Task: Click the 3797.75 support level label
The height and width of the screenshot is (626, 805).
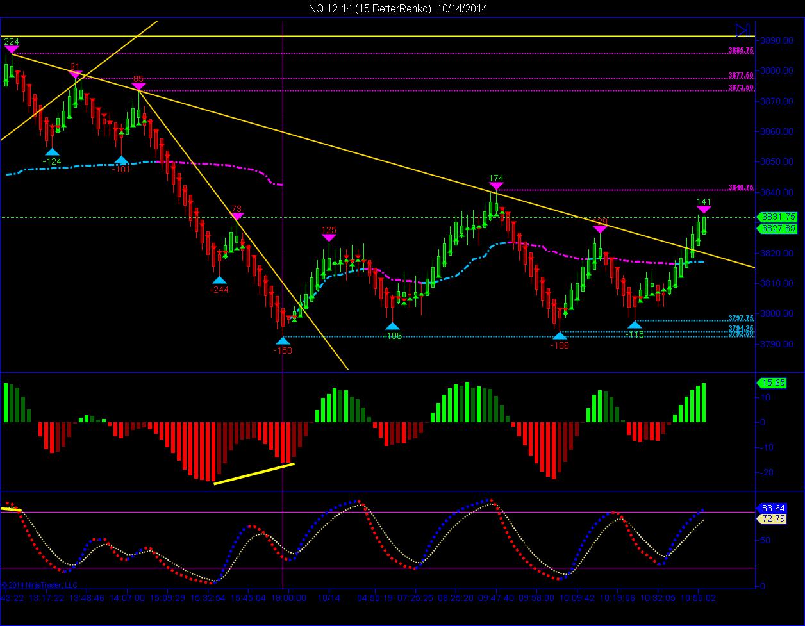Action: [741, 318]
